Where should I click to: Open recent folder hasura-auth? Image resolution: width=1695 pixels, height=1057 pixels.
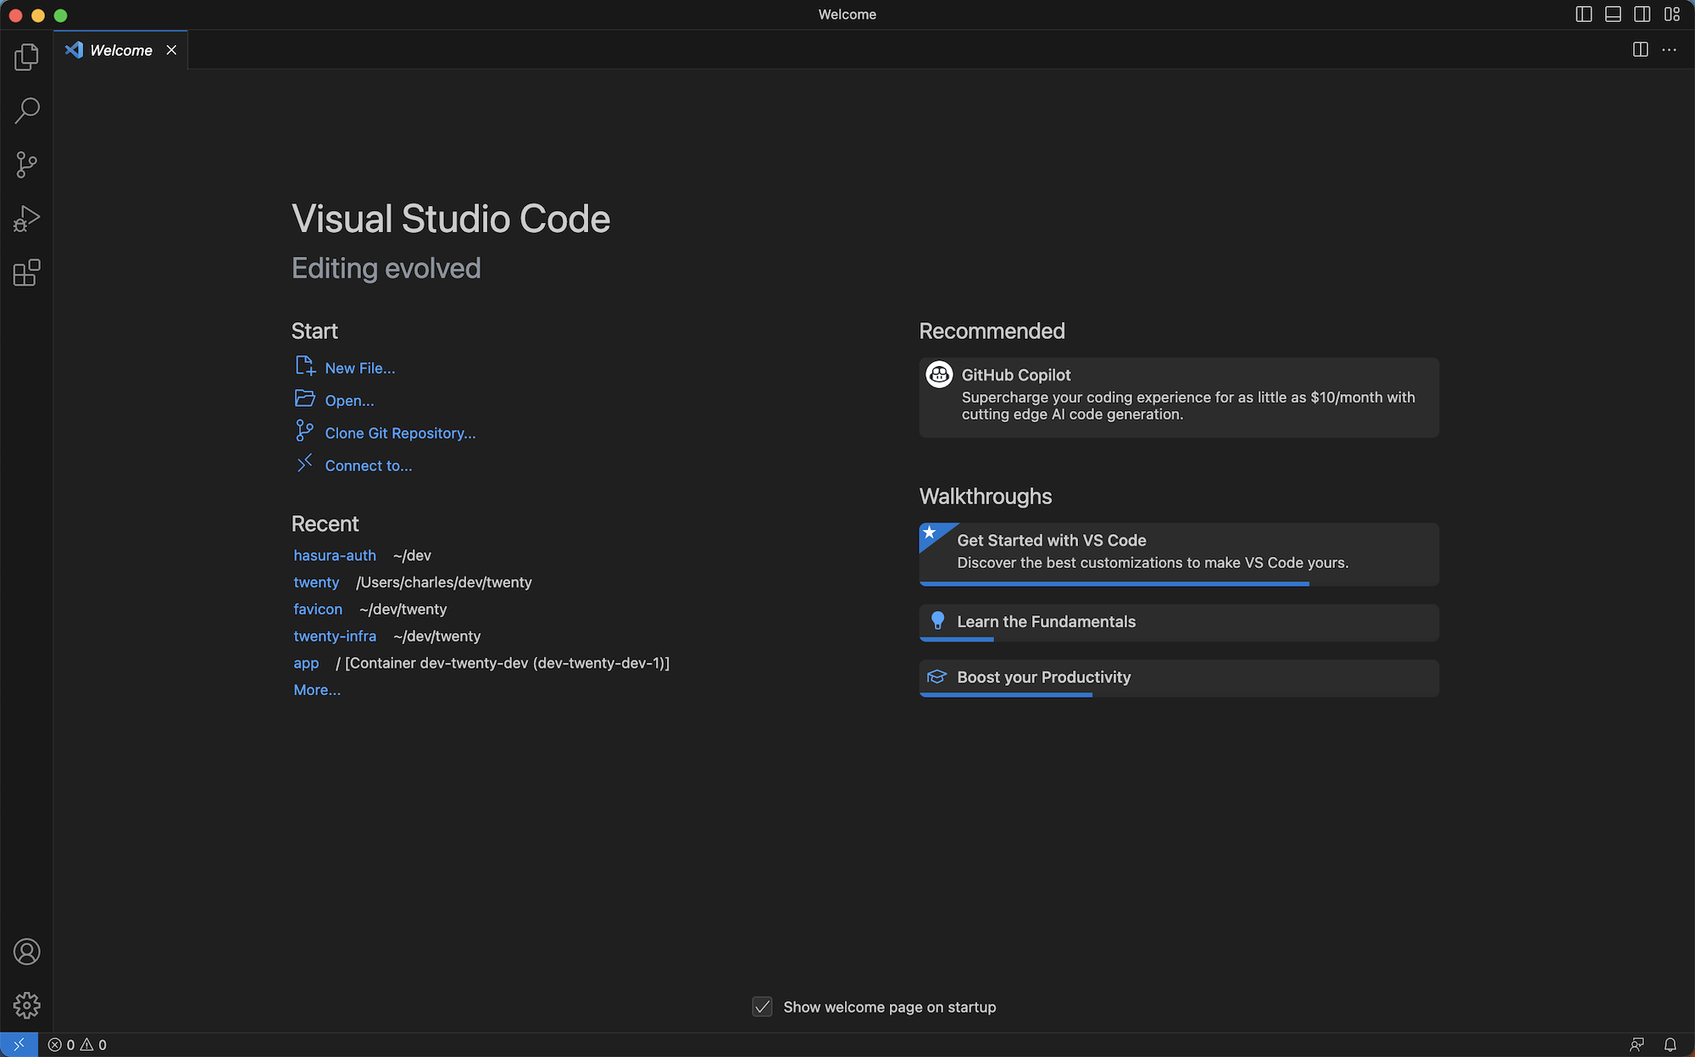tap(335, 555)
